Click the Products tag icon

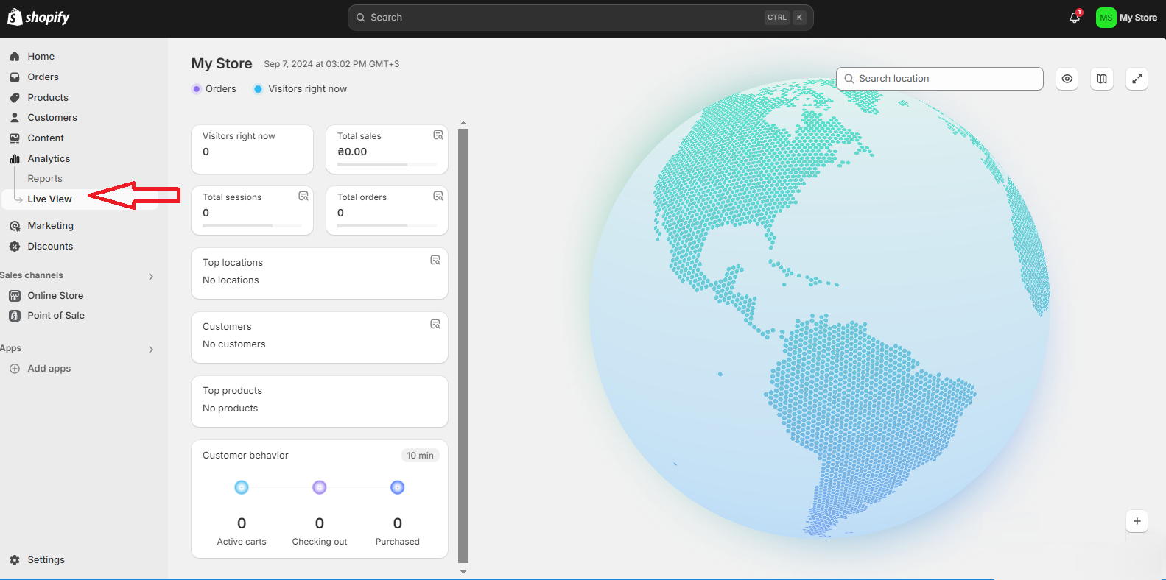coord(15,97)
